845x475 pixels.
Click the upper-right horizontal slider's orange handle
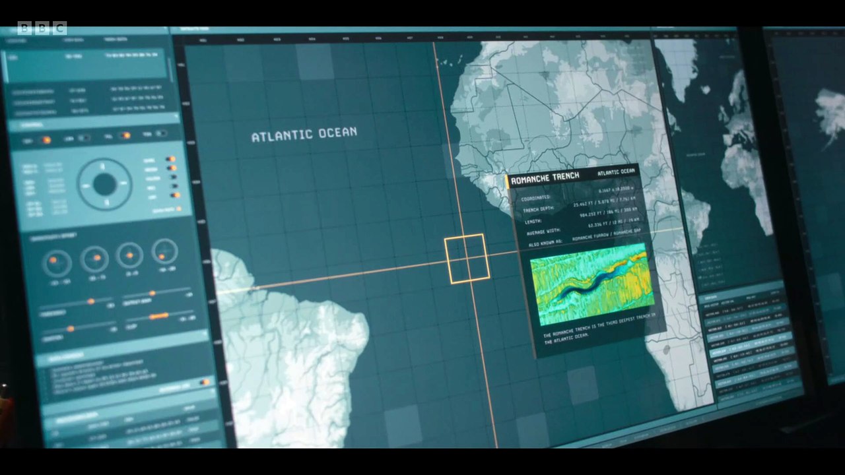click(152, 294)
